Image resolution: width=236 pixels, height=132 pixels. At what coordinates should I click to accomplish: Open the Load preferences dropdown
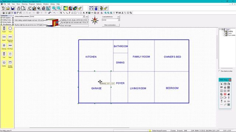click(x=119, y=20)
